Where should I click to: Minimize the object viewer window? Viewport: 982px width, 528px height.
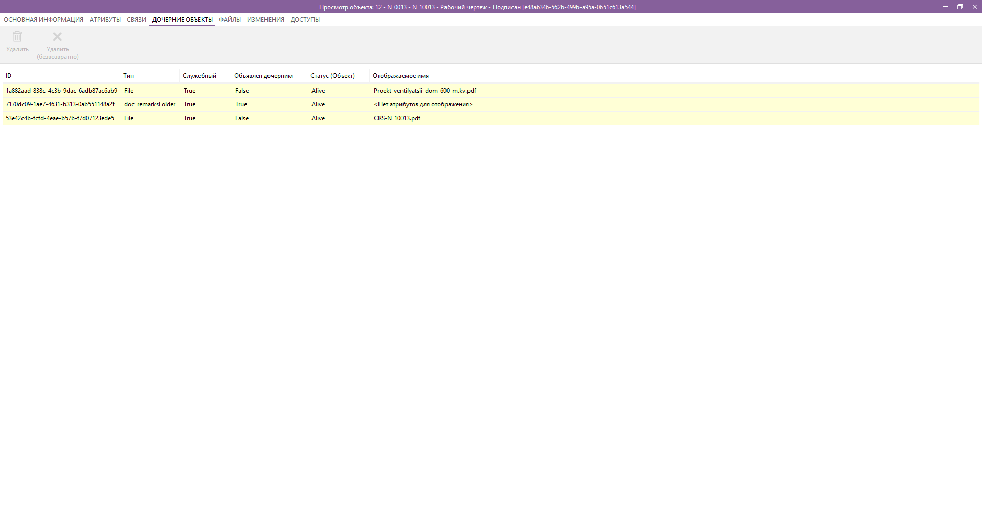coord(945,7)
